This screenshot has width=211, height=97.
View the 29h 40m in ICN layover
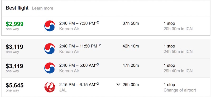pos(178,71)
